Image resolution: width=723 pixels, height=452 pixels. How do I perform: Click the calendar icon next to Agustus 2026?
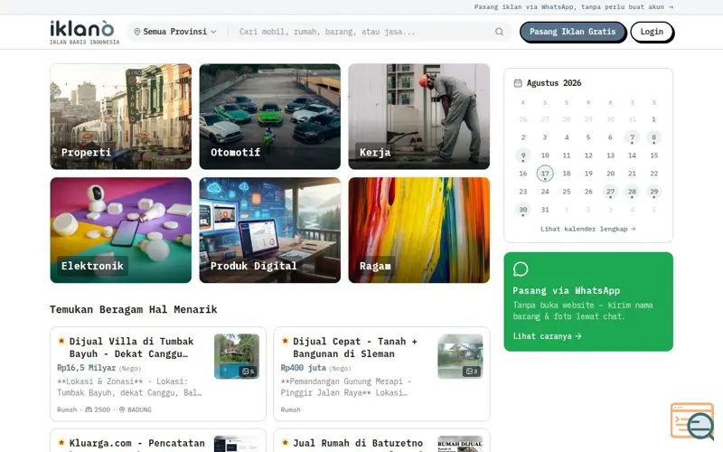[x=518, y=83]
